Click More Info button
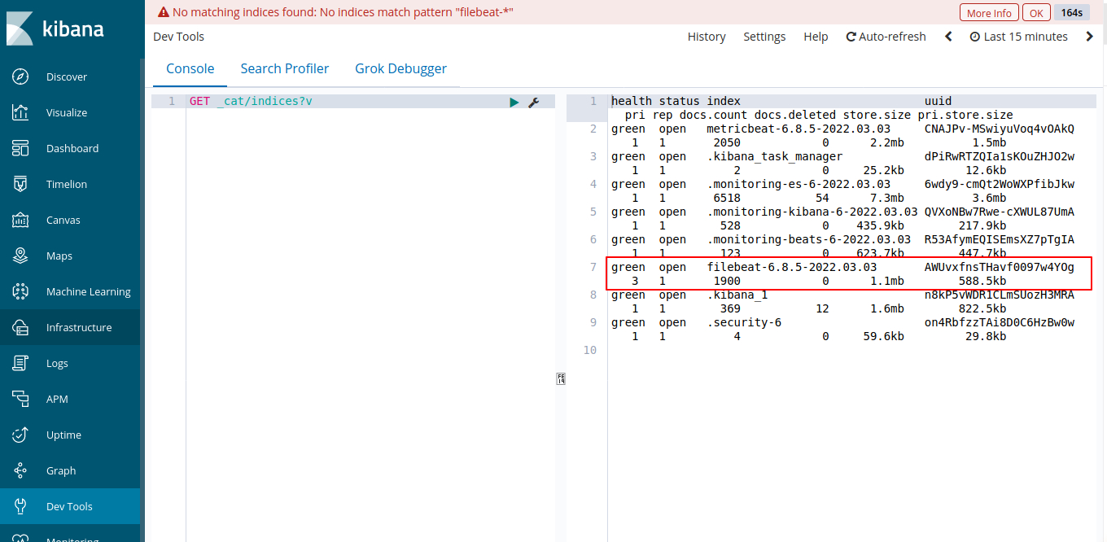The height and width of the screenshot is (542, 1107). [x=990, y=13]
